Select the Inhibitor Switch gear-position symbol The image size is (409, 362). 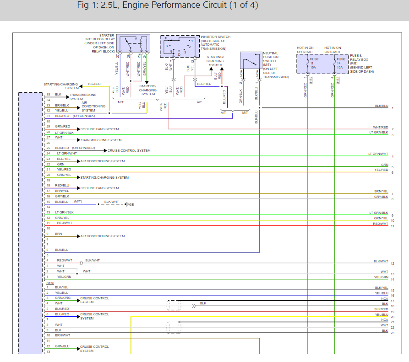(x=180, y=46)
